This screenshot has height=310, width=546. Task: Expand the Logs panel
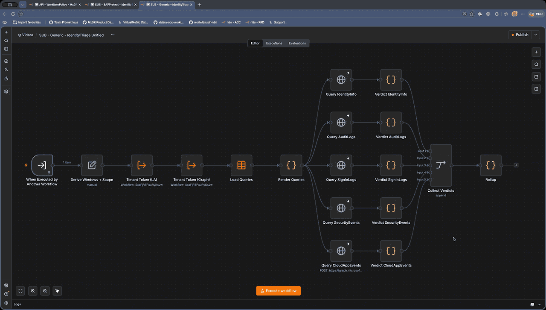tap(540, 304)
